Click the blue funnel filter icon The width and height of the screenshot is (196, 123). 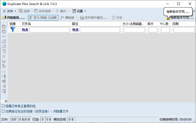[x=13, y=29]
